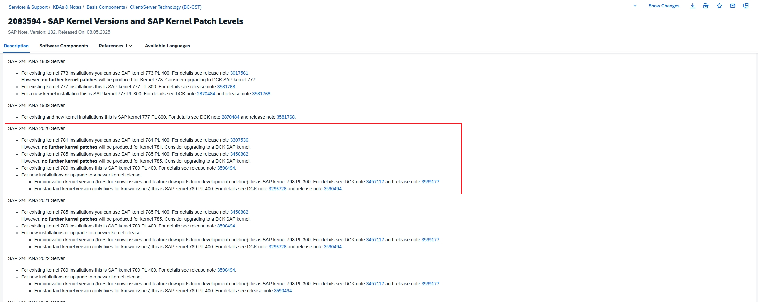This screenshot has width=758, height=302.
Task: Open DCK note 2870484 under S/4HANA 1909
Action: [230, 117]
